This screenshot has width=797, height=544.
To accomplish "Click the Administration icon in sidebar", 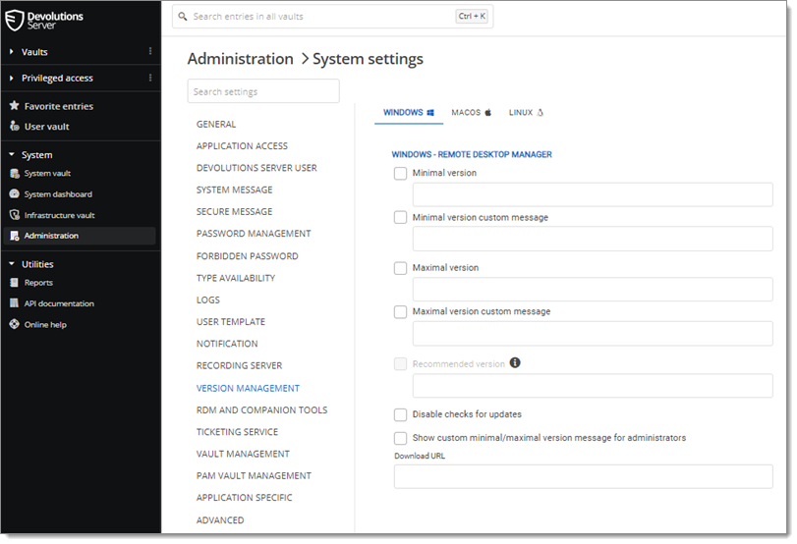I will pyautogui.click(x=14, y=236).
